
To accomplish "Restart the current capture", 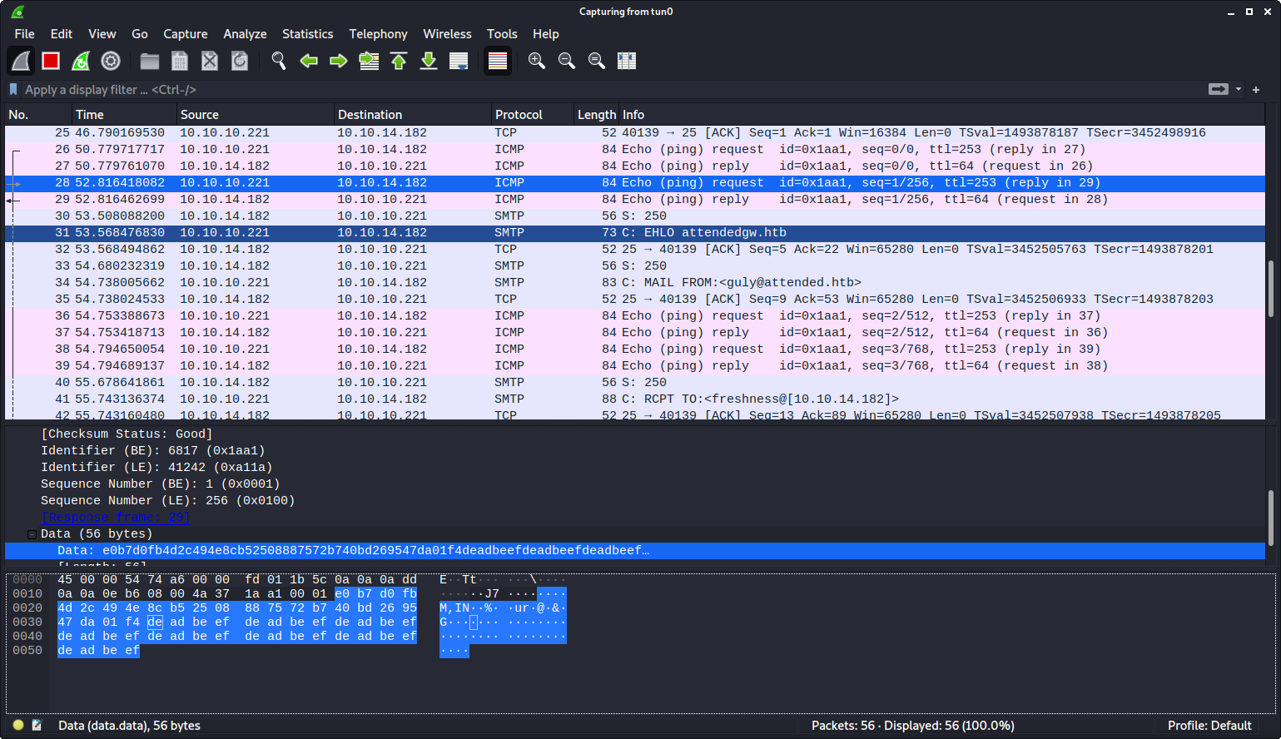I will coord(81,60).
